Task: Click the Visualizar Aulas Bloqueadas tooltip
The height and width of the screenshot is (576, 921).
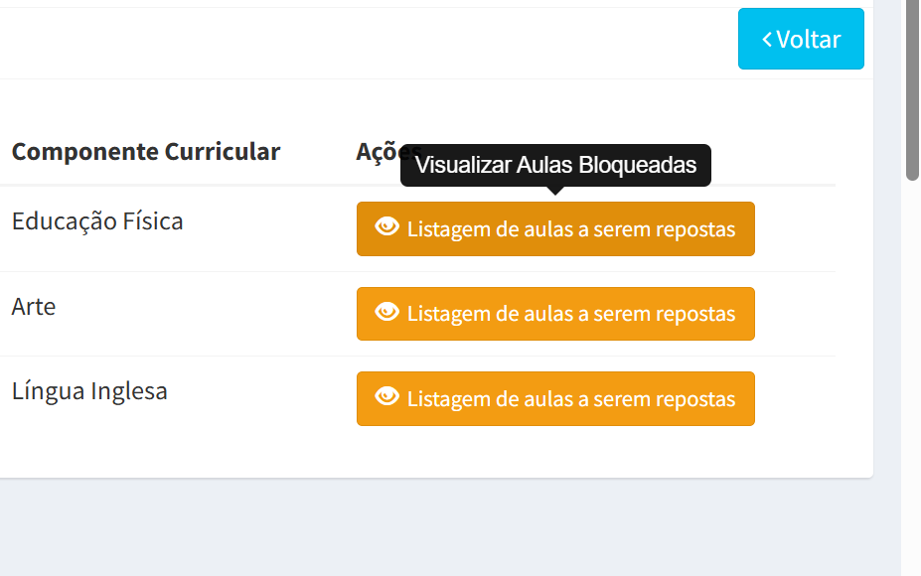Action: click(555, 165)
